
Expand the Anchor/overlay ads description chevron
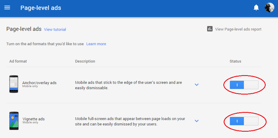pyautogui.click(x=196, y=85)
